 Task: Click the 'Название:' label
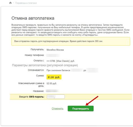point(38,91)
